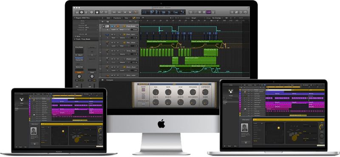Click the drummer portrait on the left MacBook
This screenshot has width=340, height=157.
(34, 131)
